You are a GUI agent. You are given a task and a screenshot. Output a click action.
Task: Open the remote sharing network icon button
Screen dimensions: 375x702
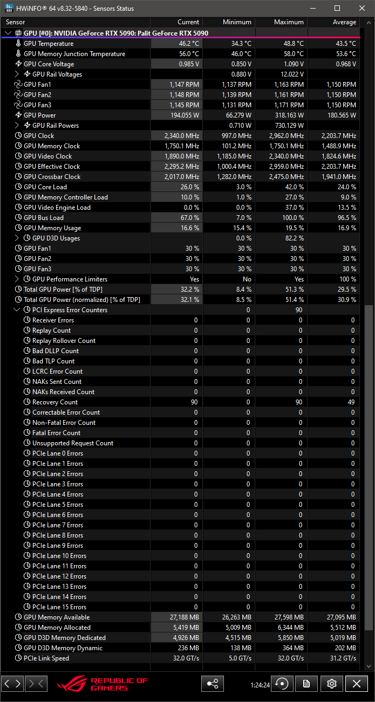(x=213, y=684)
